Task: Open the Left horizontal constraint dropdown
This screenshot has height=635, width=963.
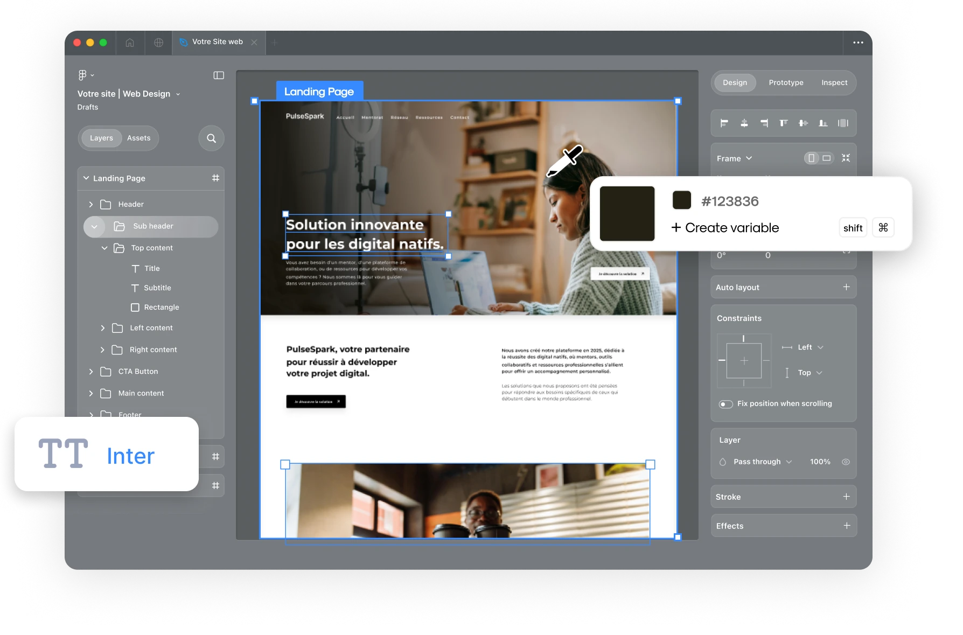Action: coord(810,347)
